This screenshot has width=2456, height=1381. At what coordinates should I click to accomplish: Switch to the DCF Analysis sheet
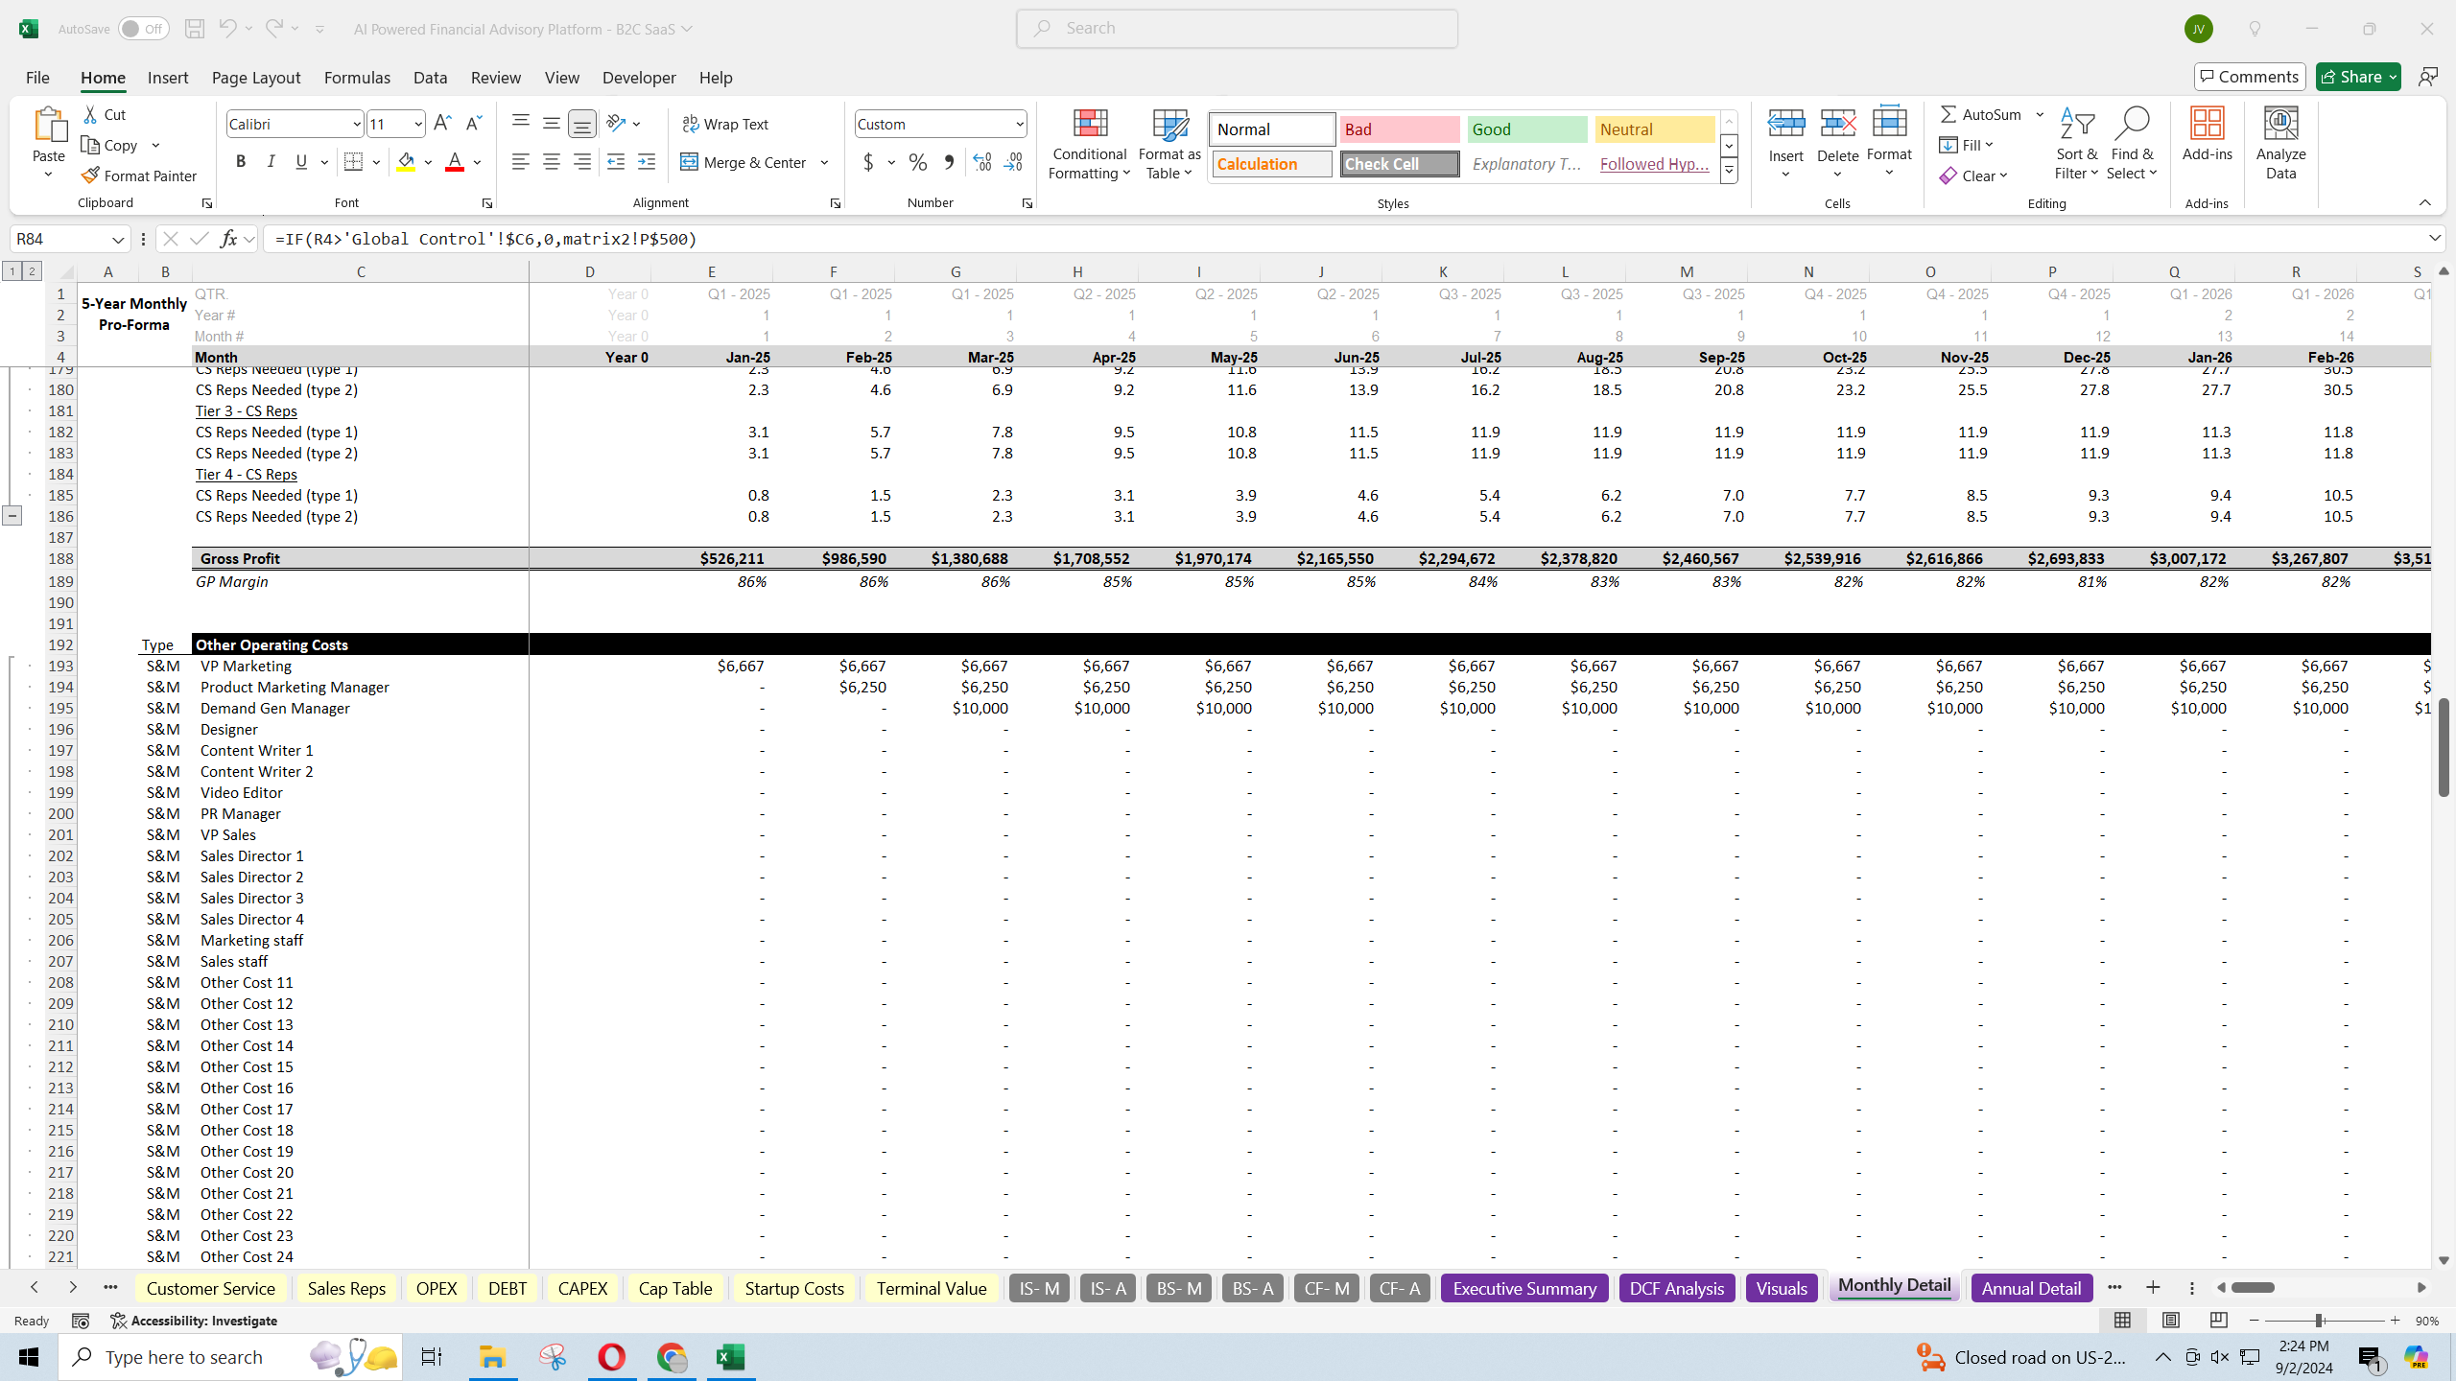tap(1676, 1288)
